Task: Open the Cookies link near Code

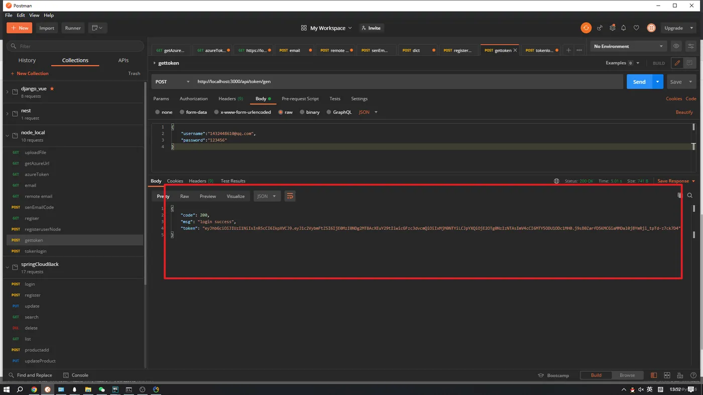Action: [674, 99]
